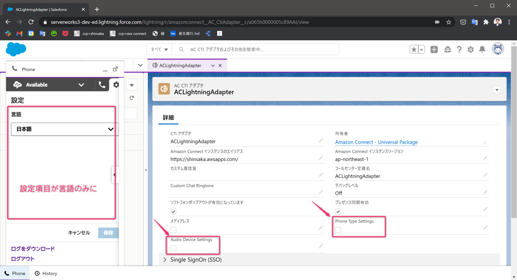517x280 pixels.
Task: Reload the page in Chrome
Action: (31, 22)
